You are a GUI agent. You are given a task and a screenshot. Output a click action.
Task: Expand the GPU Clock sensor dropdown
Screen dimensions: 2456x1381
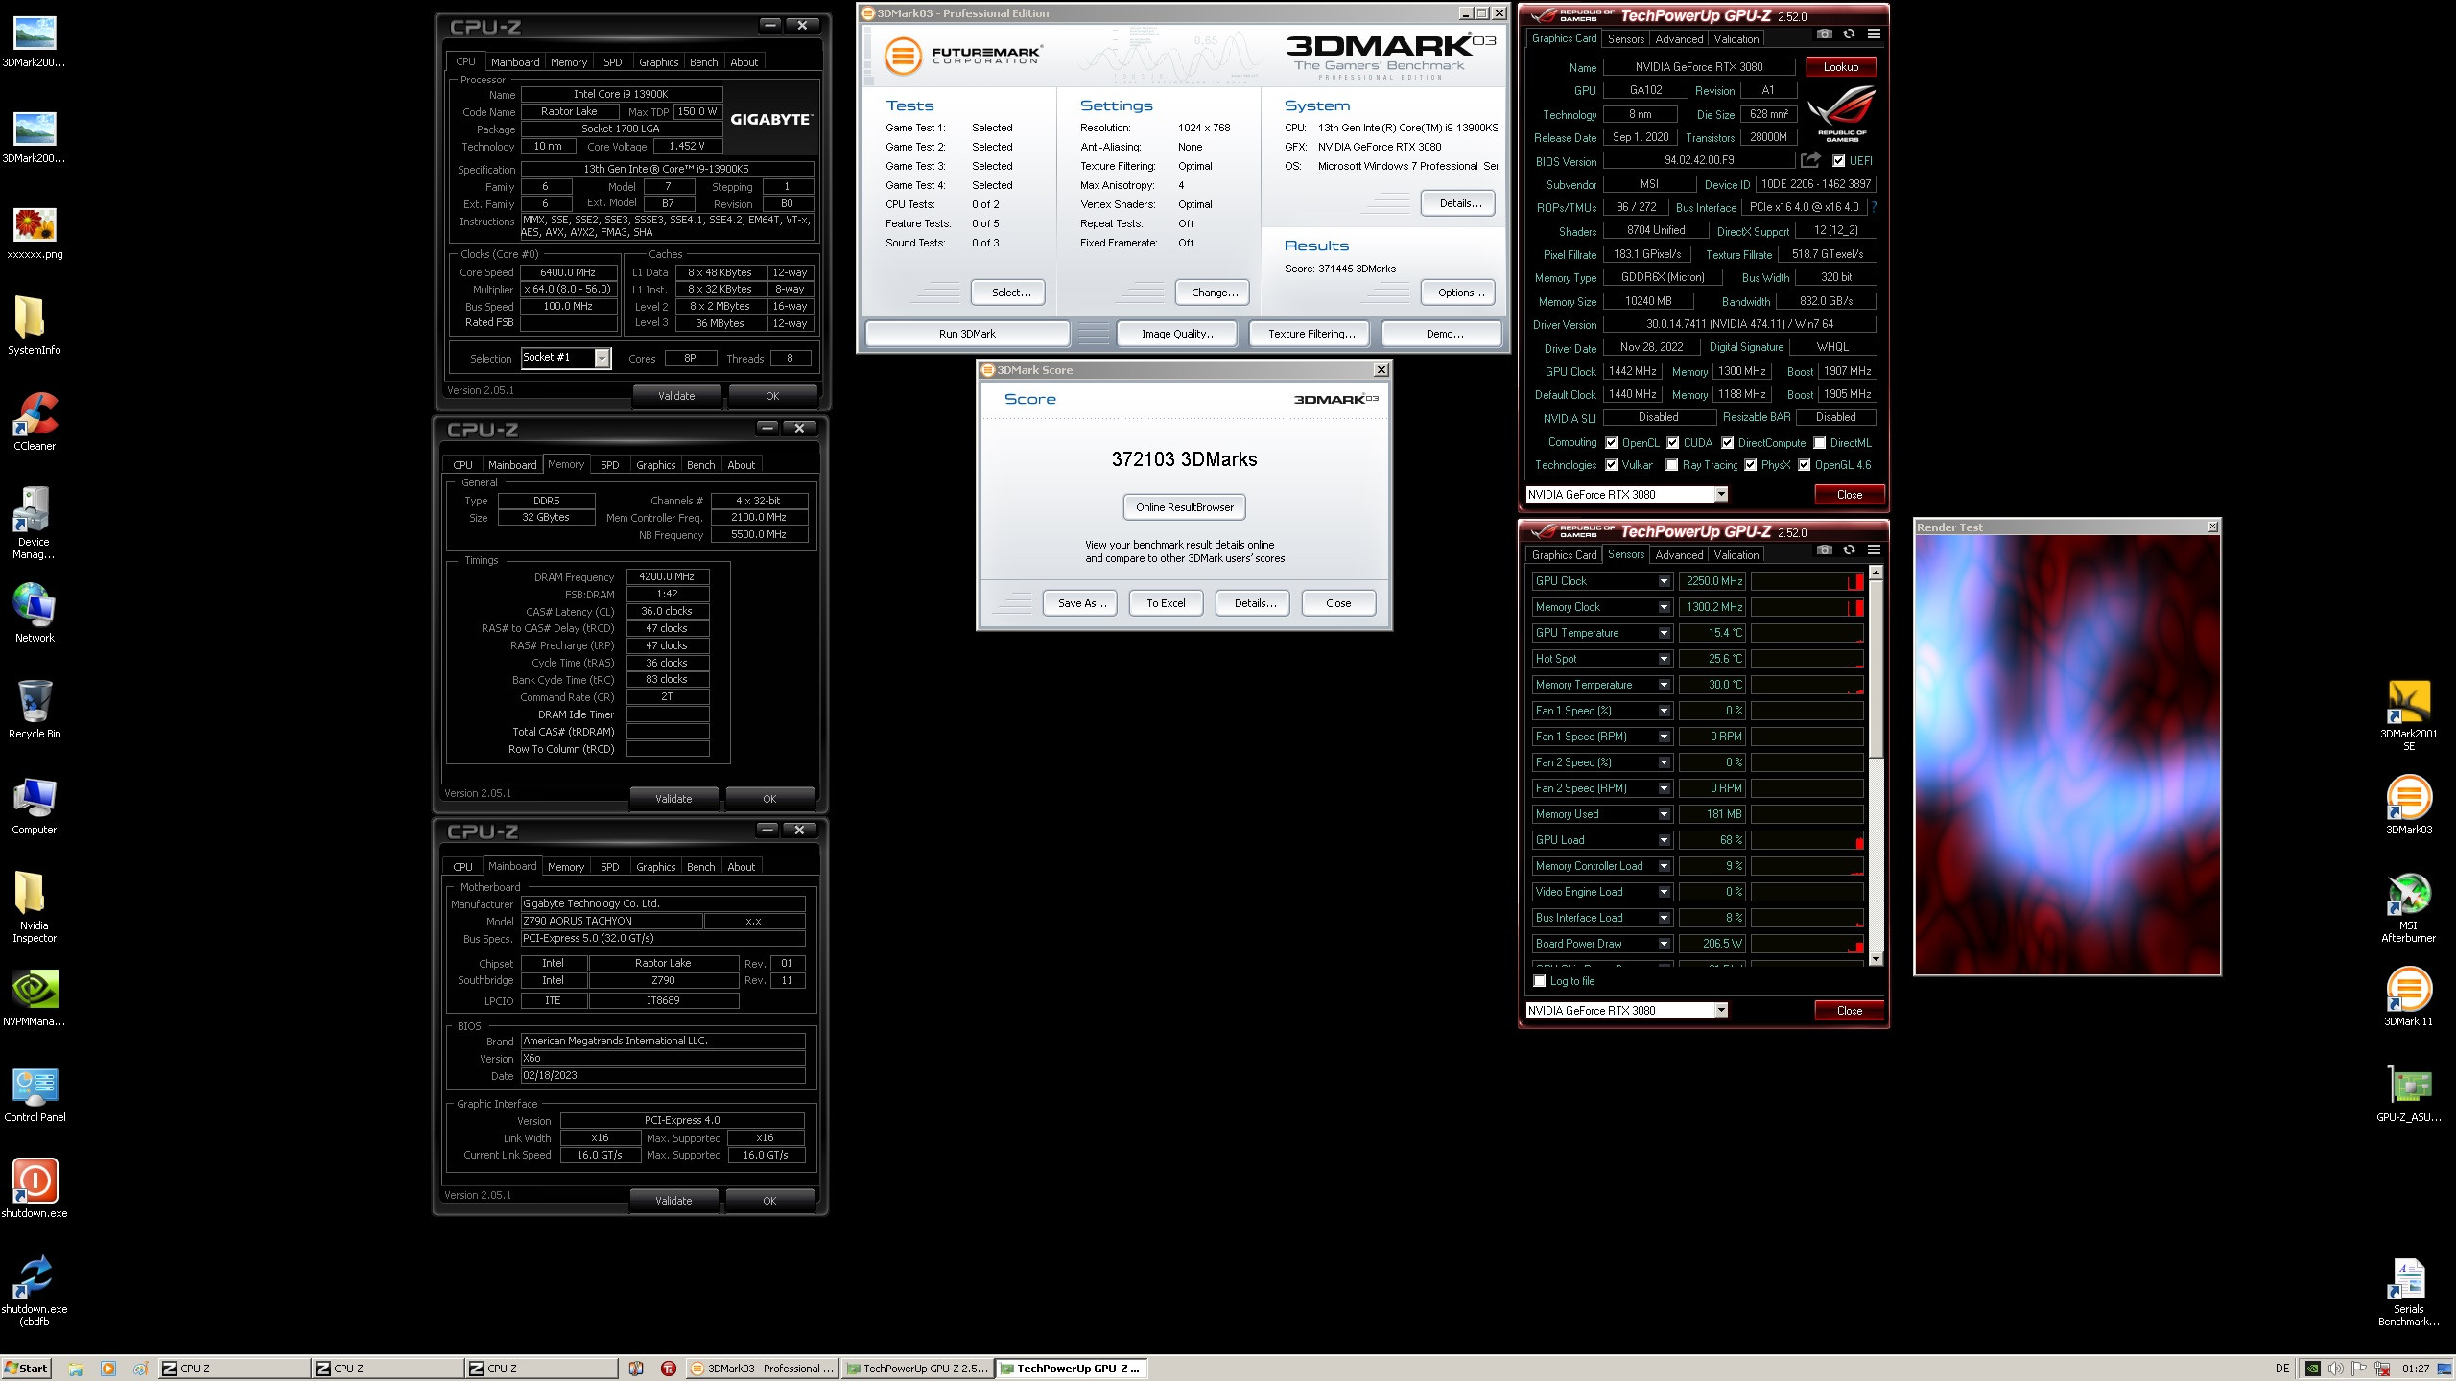pos(1664,581)
